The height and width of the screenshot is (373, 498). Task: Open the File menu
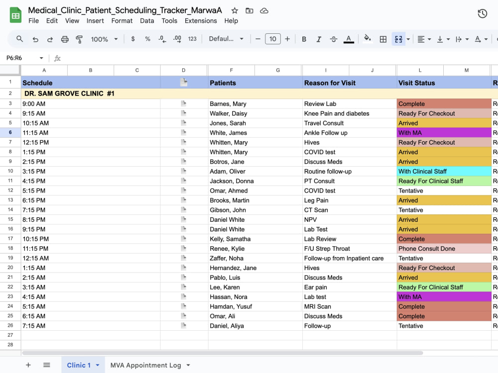pyautogui.click(x=34, y=21)
